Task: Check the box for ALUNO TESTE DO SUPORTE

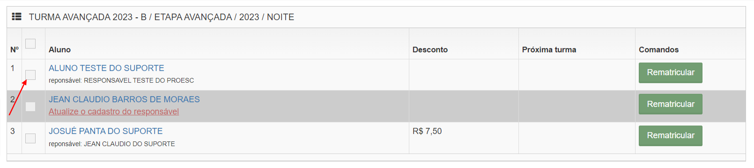Action: click(x=30, y=75)
